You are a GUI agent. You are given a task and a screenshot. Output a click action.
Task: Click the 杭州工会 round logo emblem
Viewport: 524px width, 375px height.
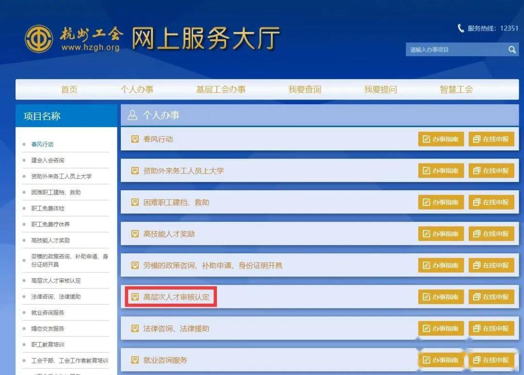coord(39,39)
